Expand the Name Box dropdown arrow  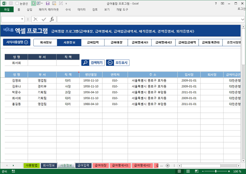(x=23, y=19)
